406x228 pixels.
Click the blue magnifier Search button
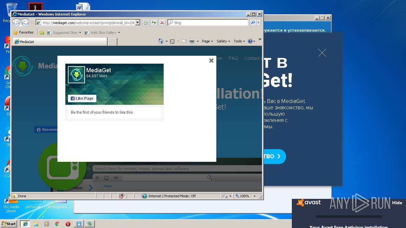coord(253,22)
